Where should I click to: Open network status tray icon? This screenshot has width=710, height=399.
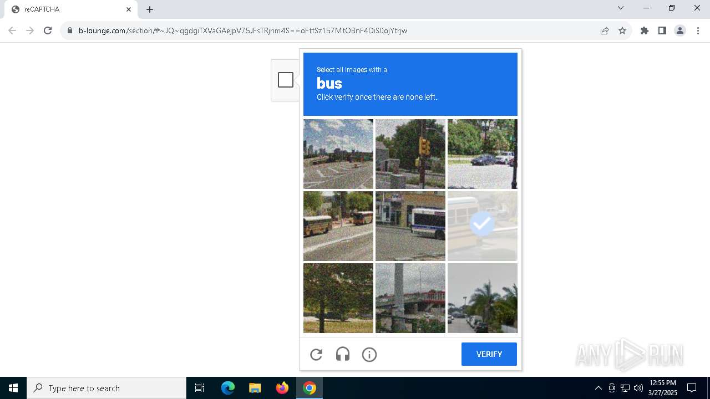pos(625,388)
